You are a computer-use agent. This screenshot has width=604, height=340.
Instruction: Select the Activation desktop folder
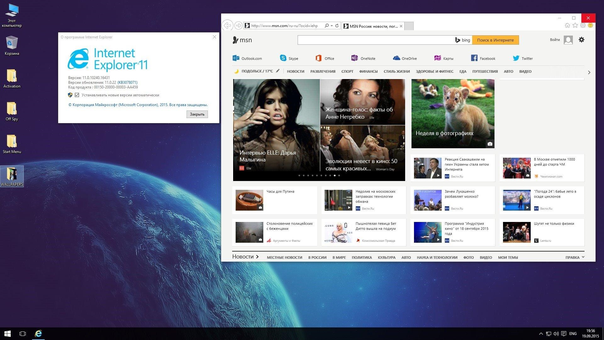click(12, 78)
